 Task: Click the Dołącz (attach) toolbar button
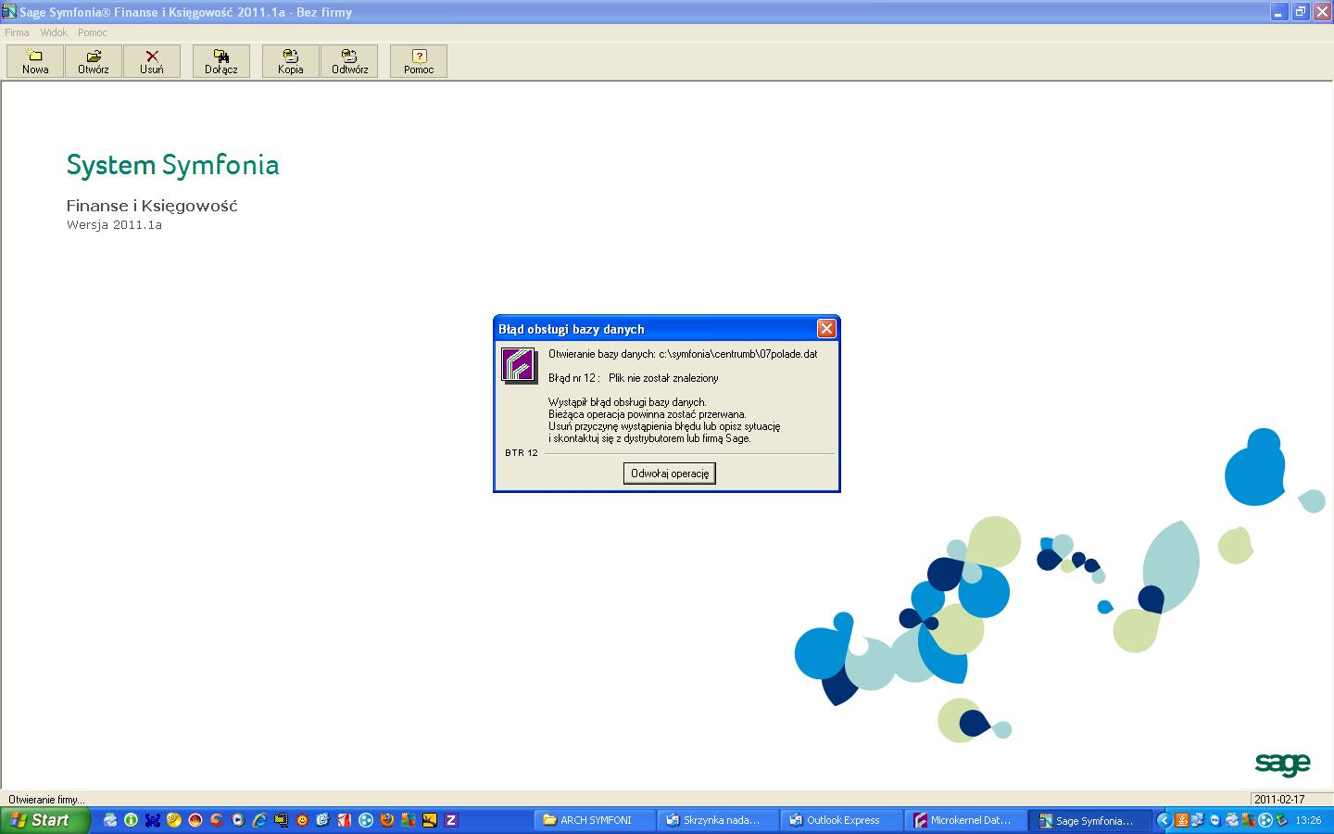(x=221, y=61)
